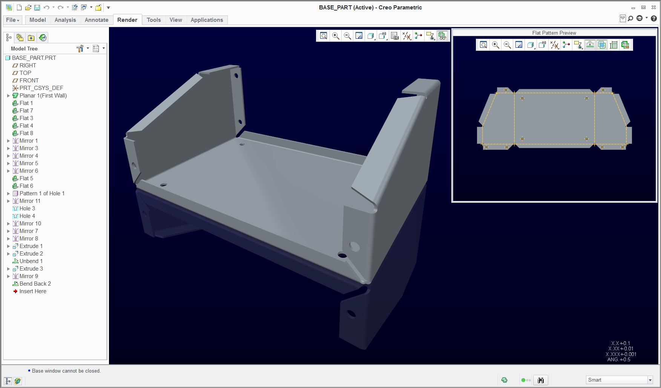Save the model with floppy icon
661x388 pixels.
[37, 7]
